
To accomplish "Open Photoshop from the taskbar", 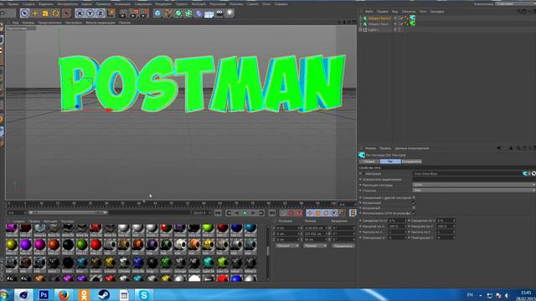I will click(44, 295).
